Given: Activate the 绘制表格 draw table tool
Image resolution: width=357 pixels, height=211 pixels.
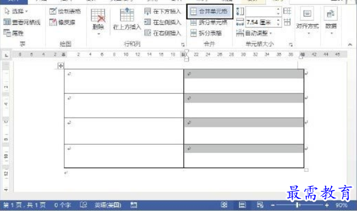Looking at the screenshot, I should coord(65,11).
